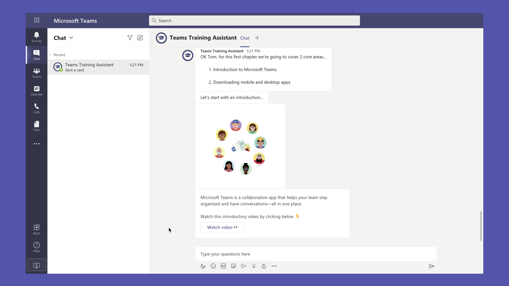Open the GIF picker
The height and width of the screenshot is (286, 509).
click(x=223, y=266)
